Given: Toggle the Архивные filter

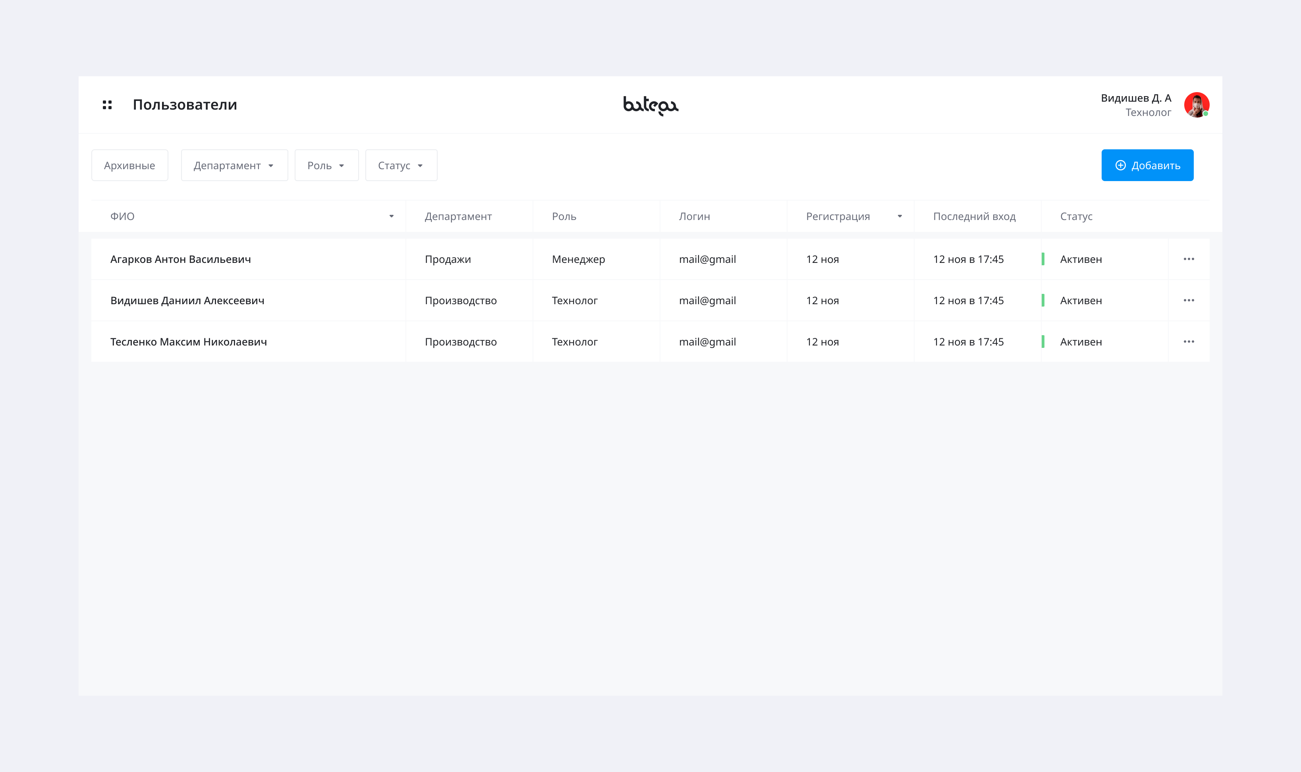Looking at the screenshot, I should 129,166.
